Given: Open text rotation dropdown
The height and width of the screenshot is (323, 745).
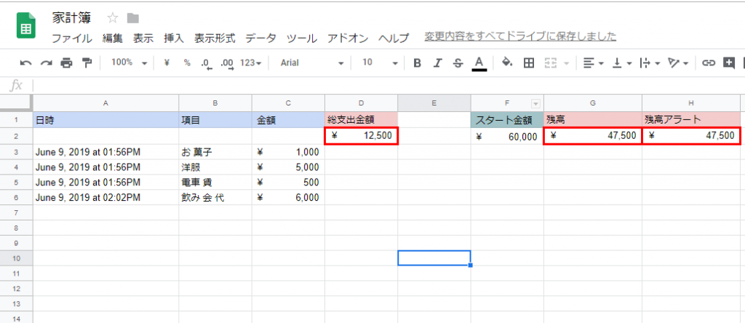Looking at the screenshot, I should (678, 63).
